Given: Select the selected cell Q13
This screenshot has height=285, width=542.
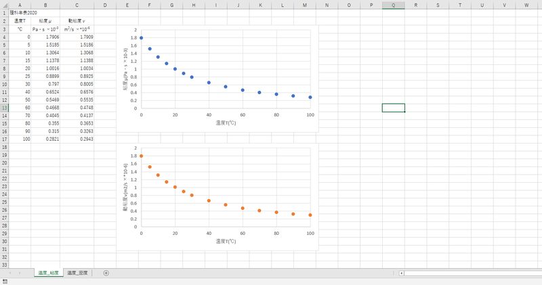Looking at the screenshot, I should click(x=394, y=108).
